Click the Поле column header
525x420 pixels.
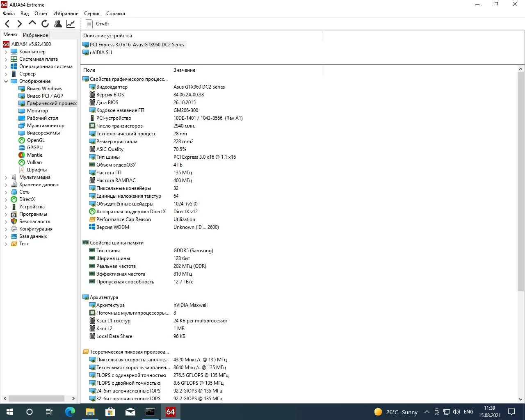126,70
